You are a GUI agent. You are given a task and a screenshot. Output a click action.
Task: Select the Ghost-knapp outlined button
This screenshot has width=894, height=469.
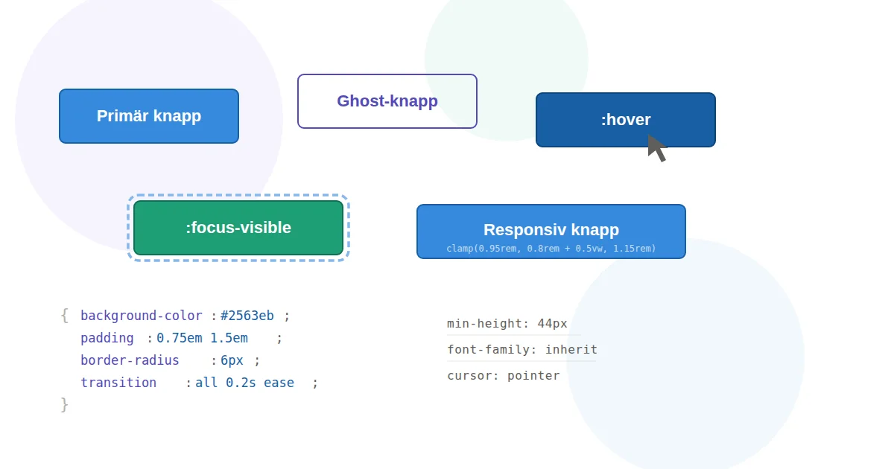point(387,101)
